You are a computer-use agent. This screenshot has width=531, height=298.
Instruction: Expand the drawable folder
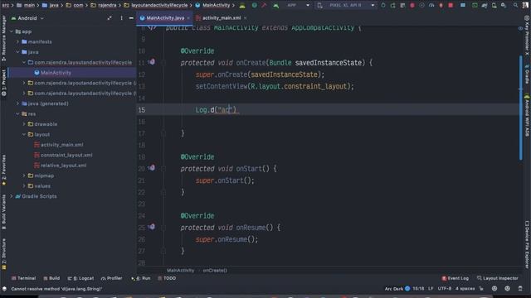point(24,124)
